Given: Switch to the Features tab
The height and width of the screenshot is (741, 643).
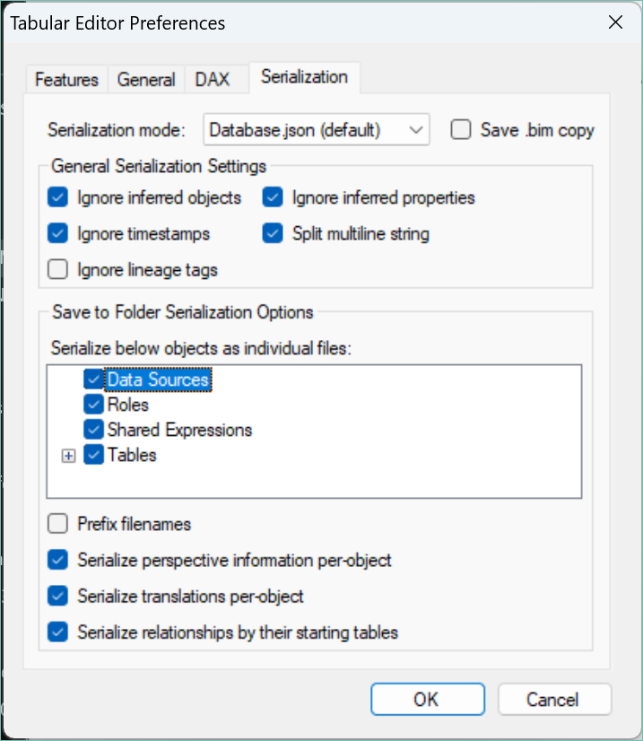Looking at the screenshot, I should point(66,80).
